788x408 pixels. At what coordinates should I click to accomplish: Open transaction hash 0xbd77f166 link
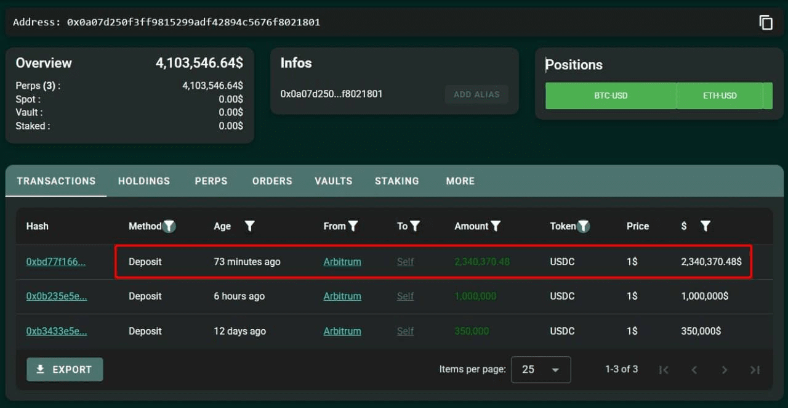(56, 262)
